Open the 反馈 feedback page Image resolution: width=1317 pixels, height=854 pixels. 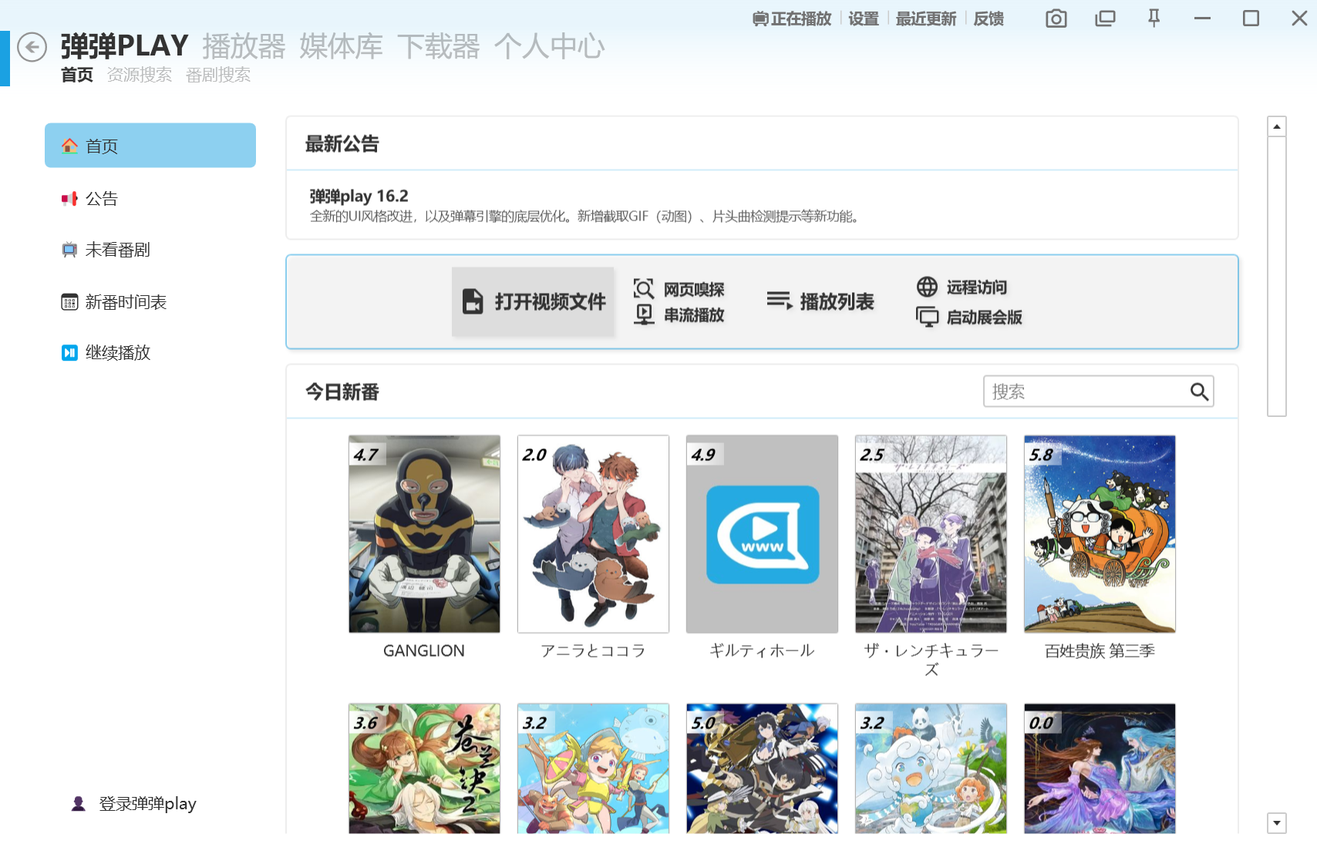pos(988,18)
